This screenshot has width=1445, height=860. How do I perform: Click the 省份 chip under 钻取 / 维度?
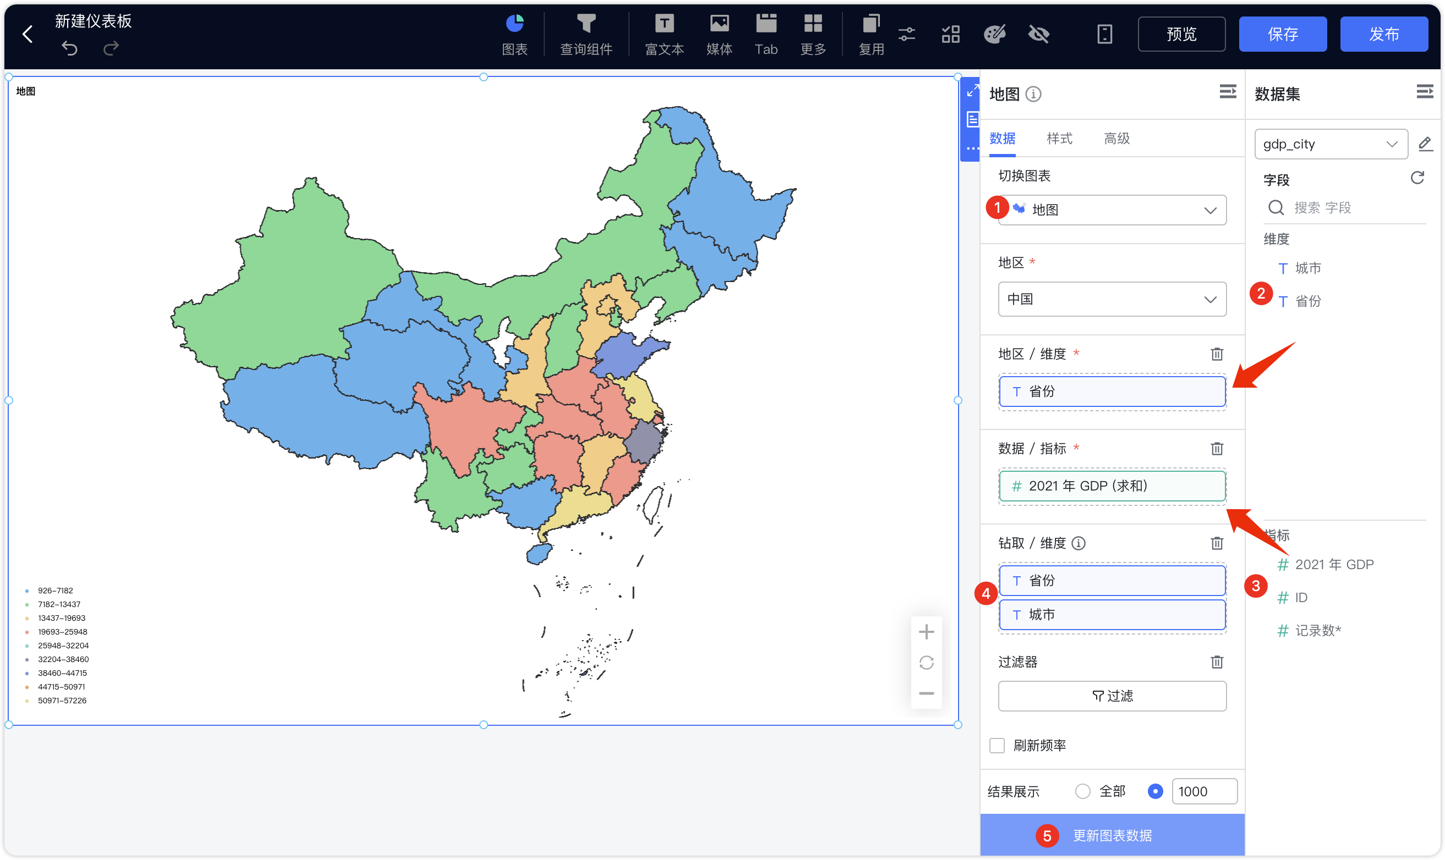(x=1112, y=581)
